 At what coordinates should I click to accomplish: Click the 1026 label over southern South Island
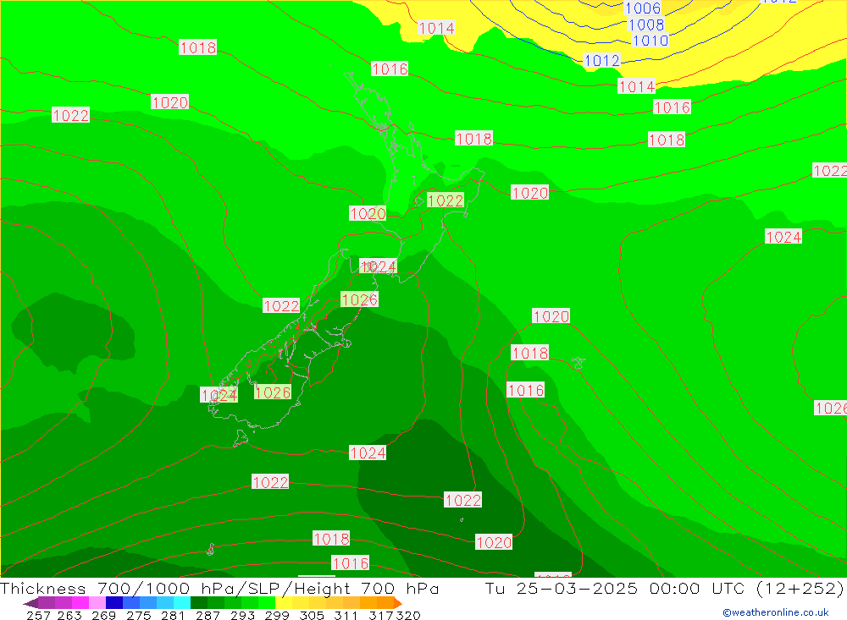click(273, 392)
